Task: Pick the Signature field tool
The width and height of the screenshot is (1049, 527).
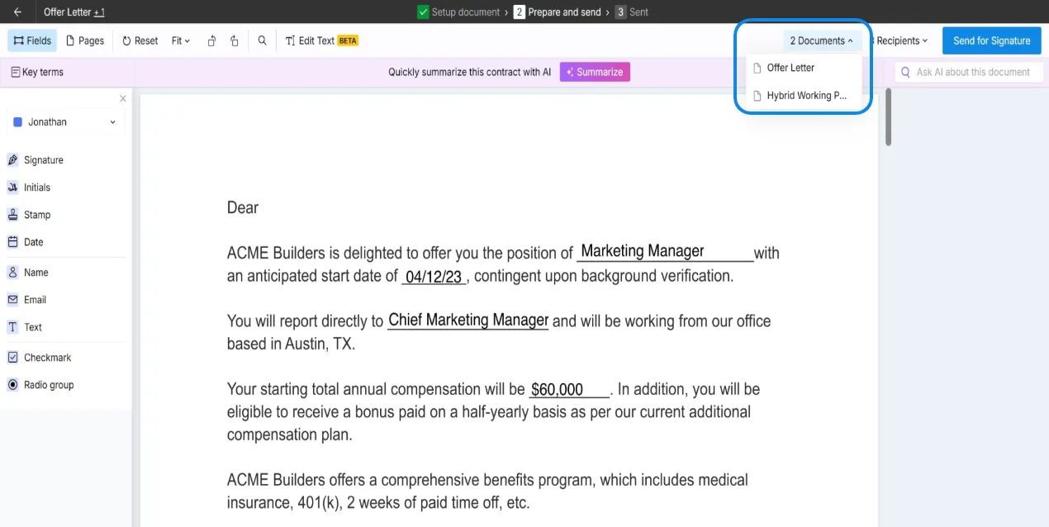Action: tap(36, 160)
